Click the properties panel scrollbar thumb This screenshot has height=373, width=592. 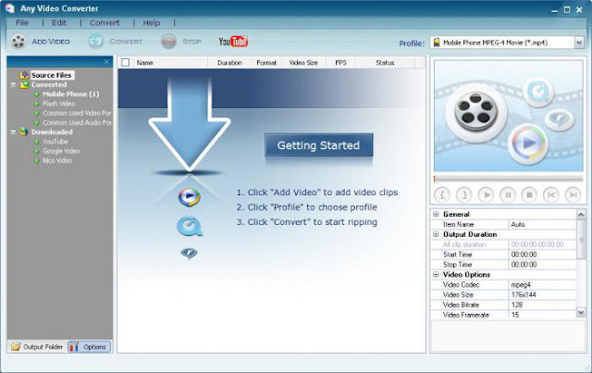tap(581, 240)
